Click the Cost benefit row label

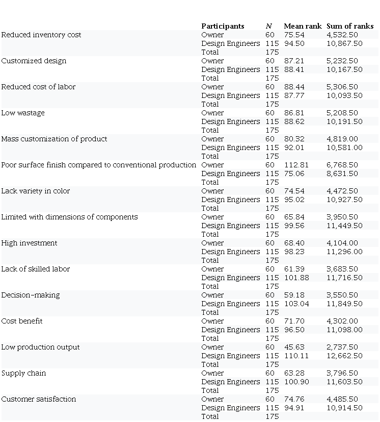pyautogui.click(x=22, y=321)
